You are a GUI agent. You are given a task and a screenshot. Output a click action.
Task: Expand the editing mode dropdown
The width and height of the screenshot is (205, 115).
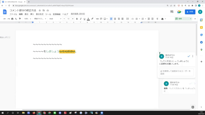183,19
